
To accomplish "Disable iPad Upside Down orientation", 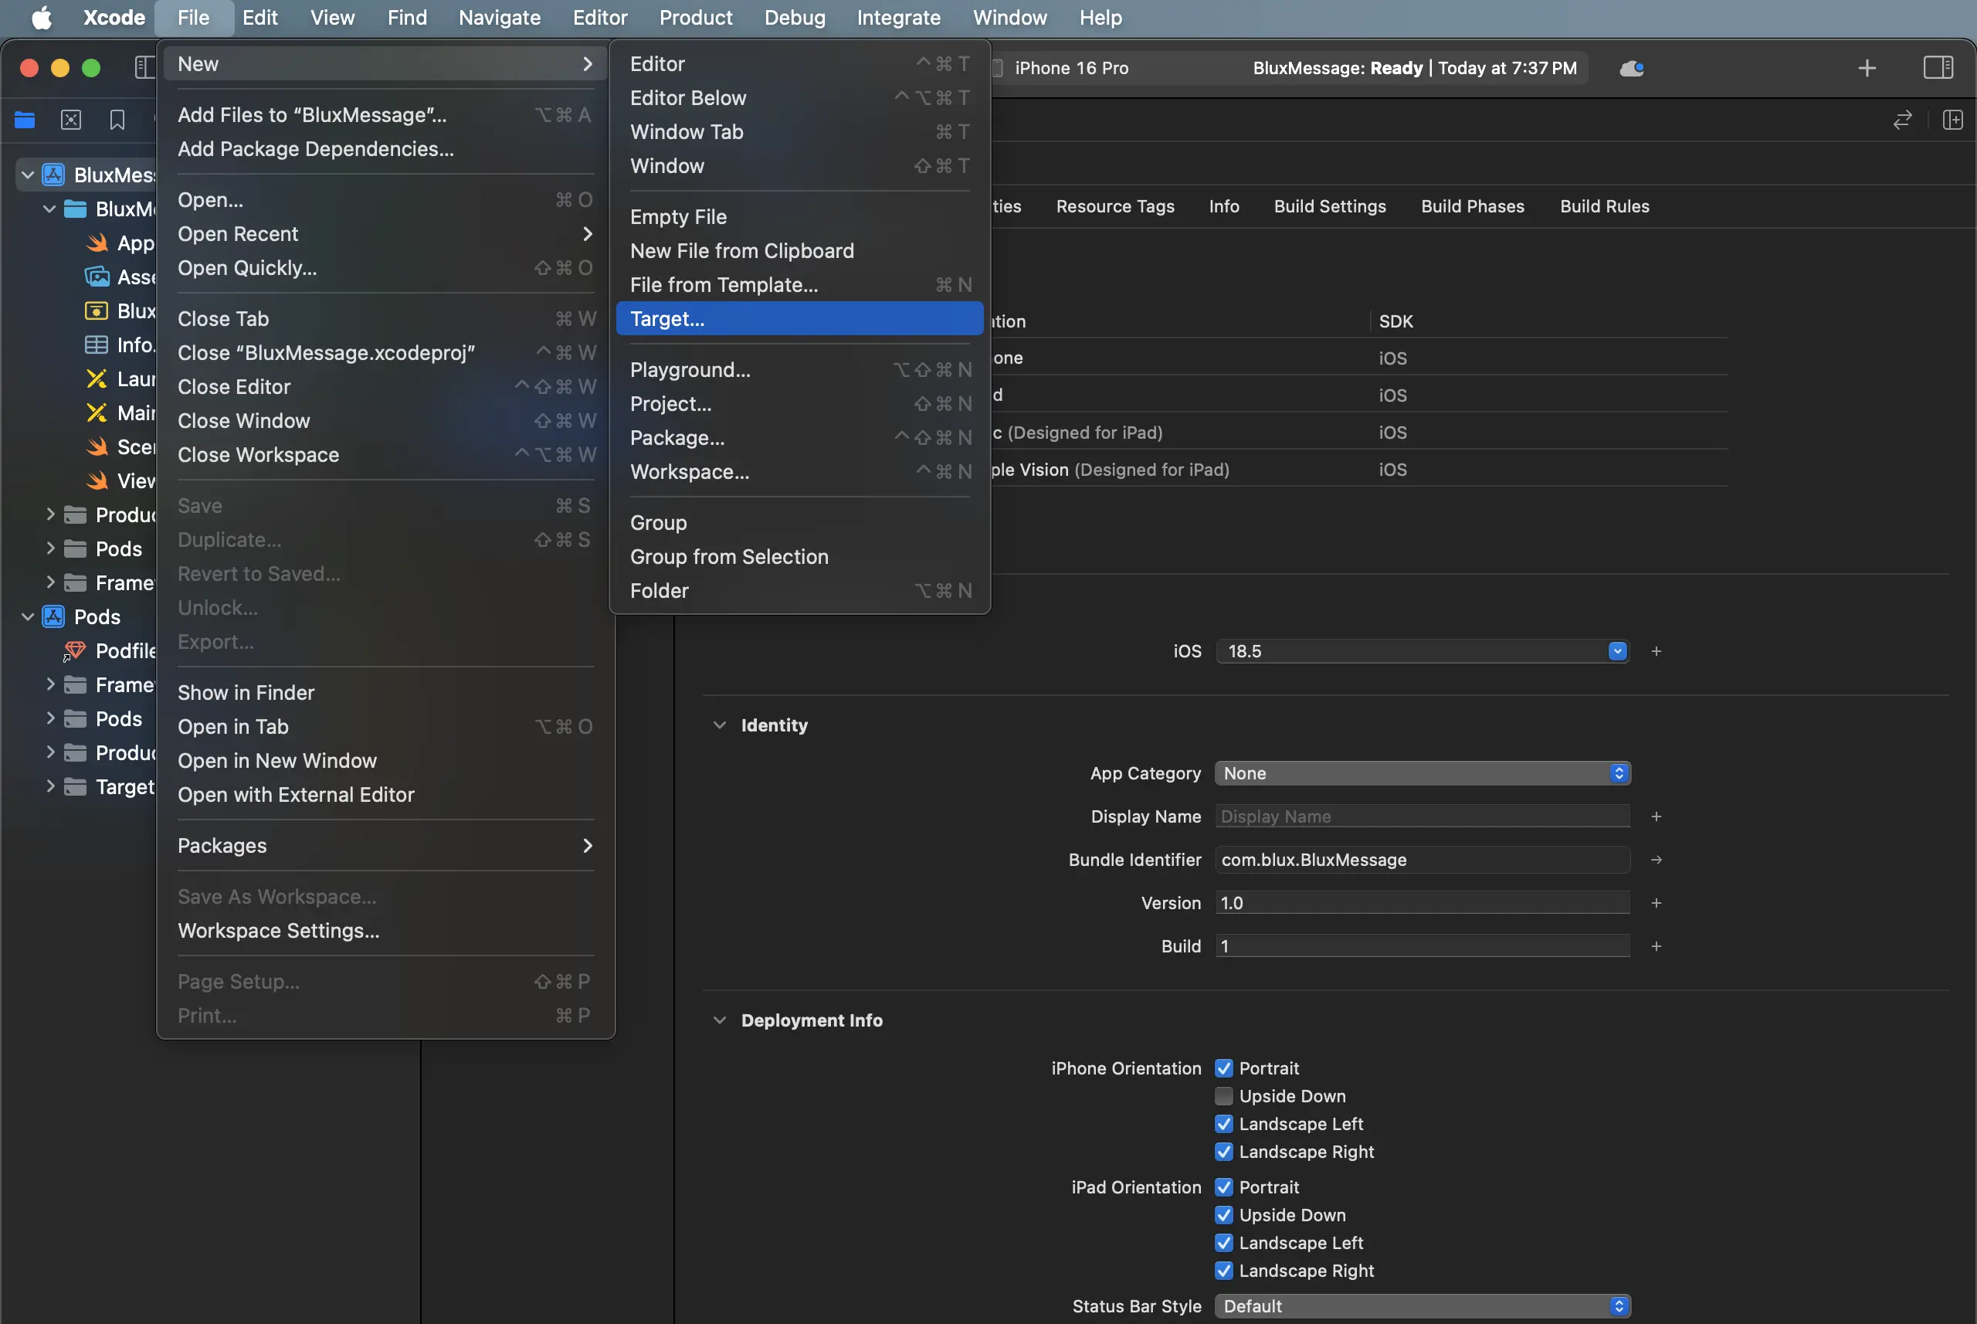I will pyautogui.click(x=1224, y=1215).
